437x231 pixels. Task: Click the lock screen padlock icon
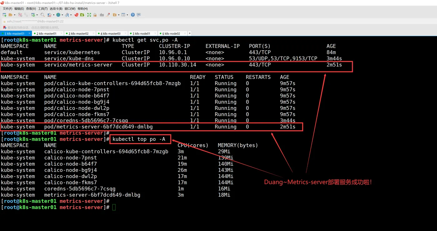tap(95, 15)
